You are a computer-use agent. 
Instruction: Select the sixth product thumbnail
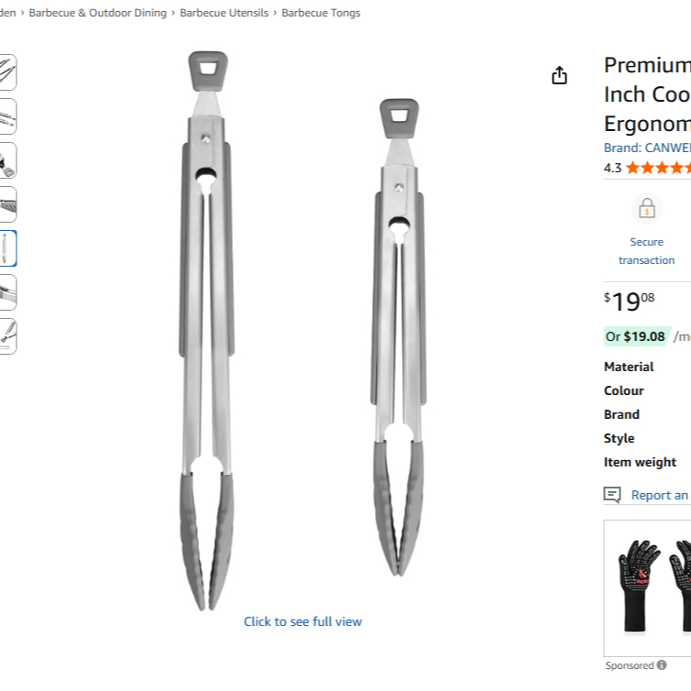click(6, 292)
